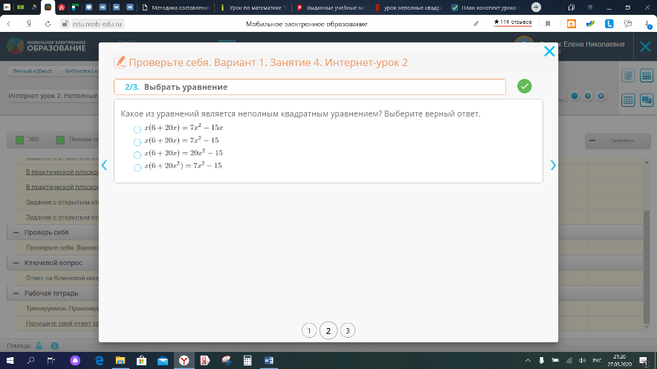Image resolution: width=657 pixels, height=369 pixels.
Task: Switch to 'План-конспект урока' browser tab
Action: [x=487, y=7]
